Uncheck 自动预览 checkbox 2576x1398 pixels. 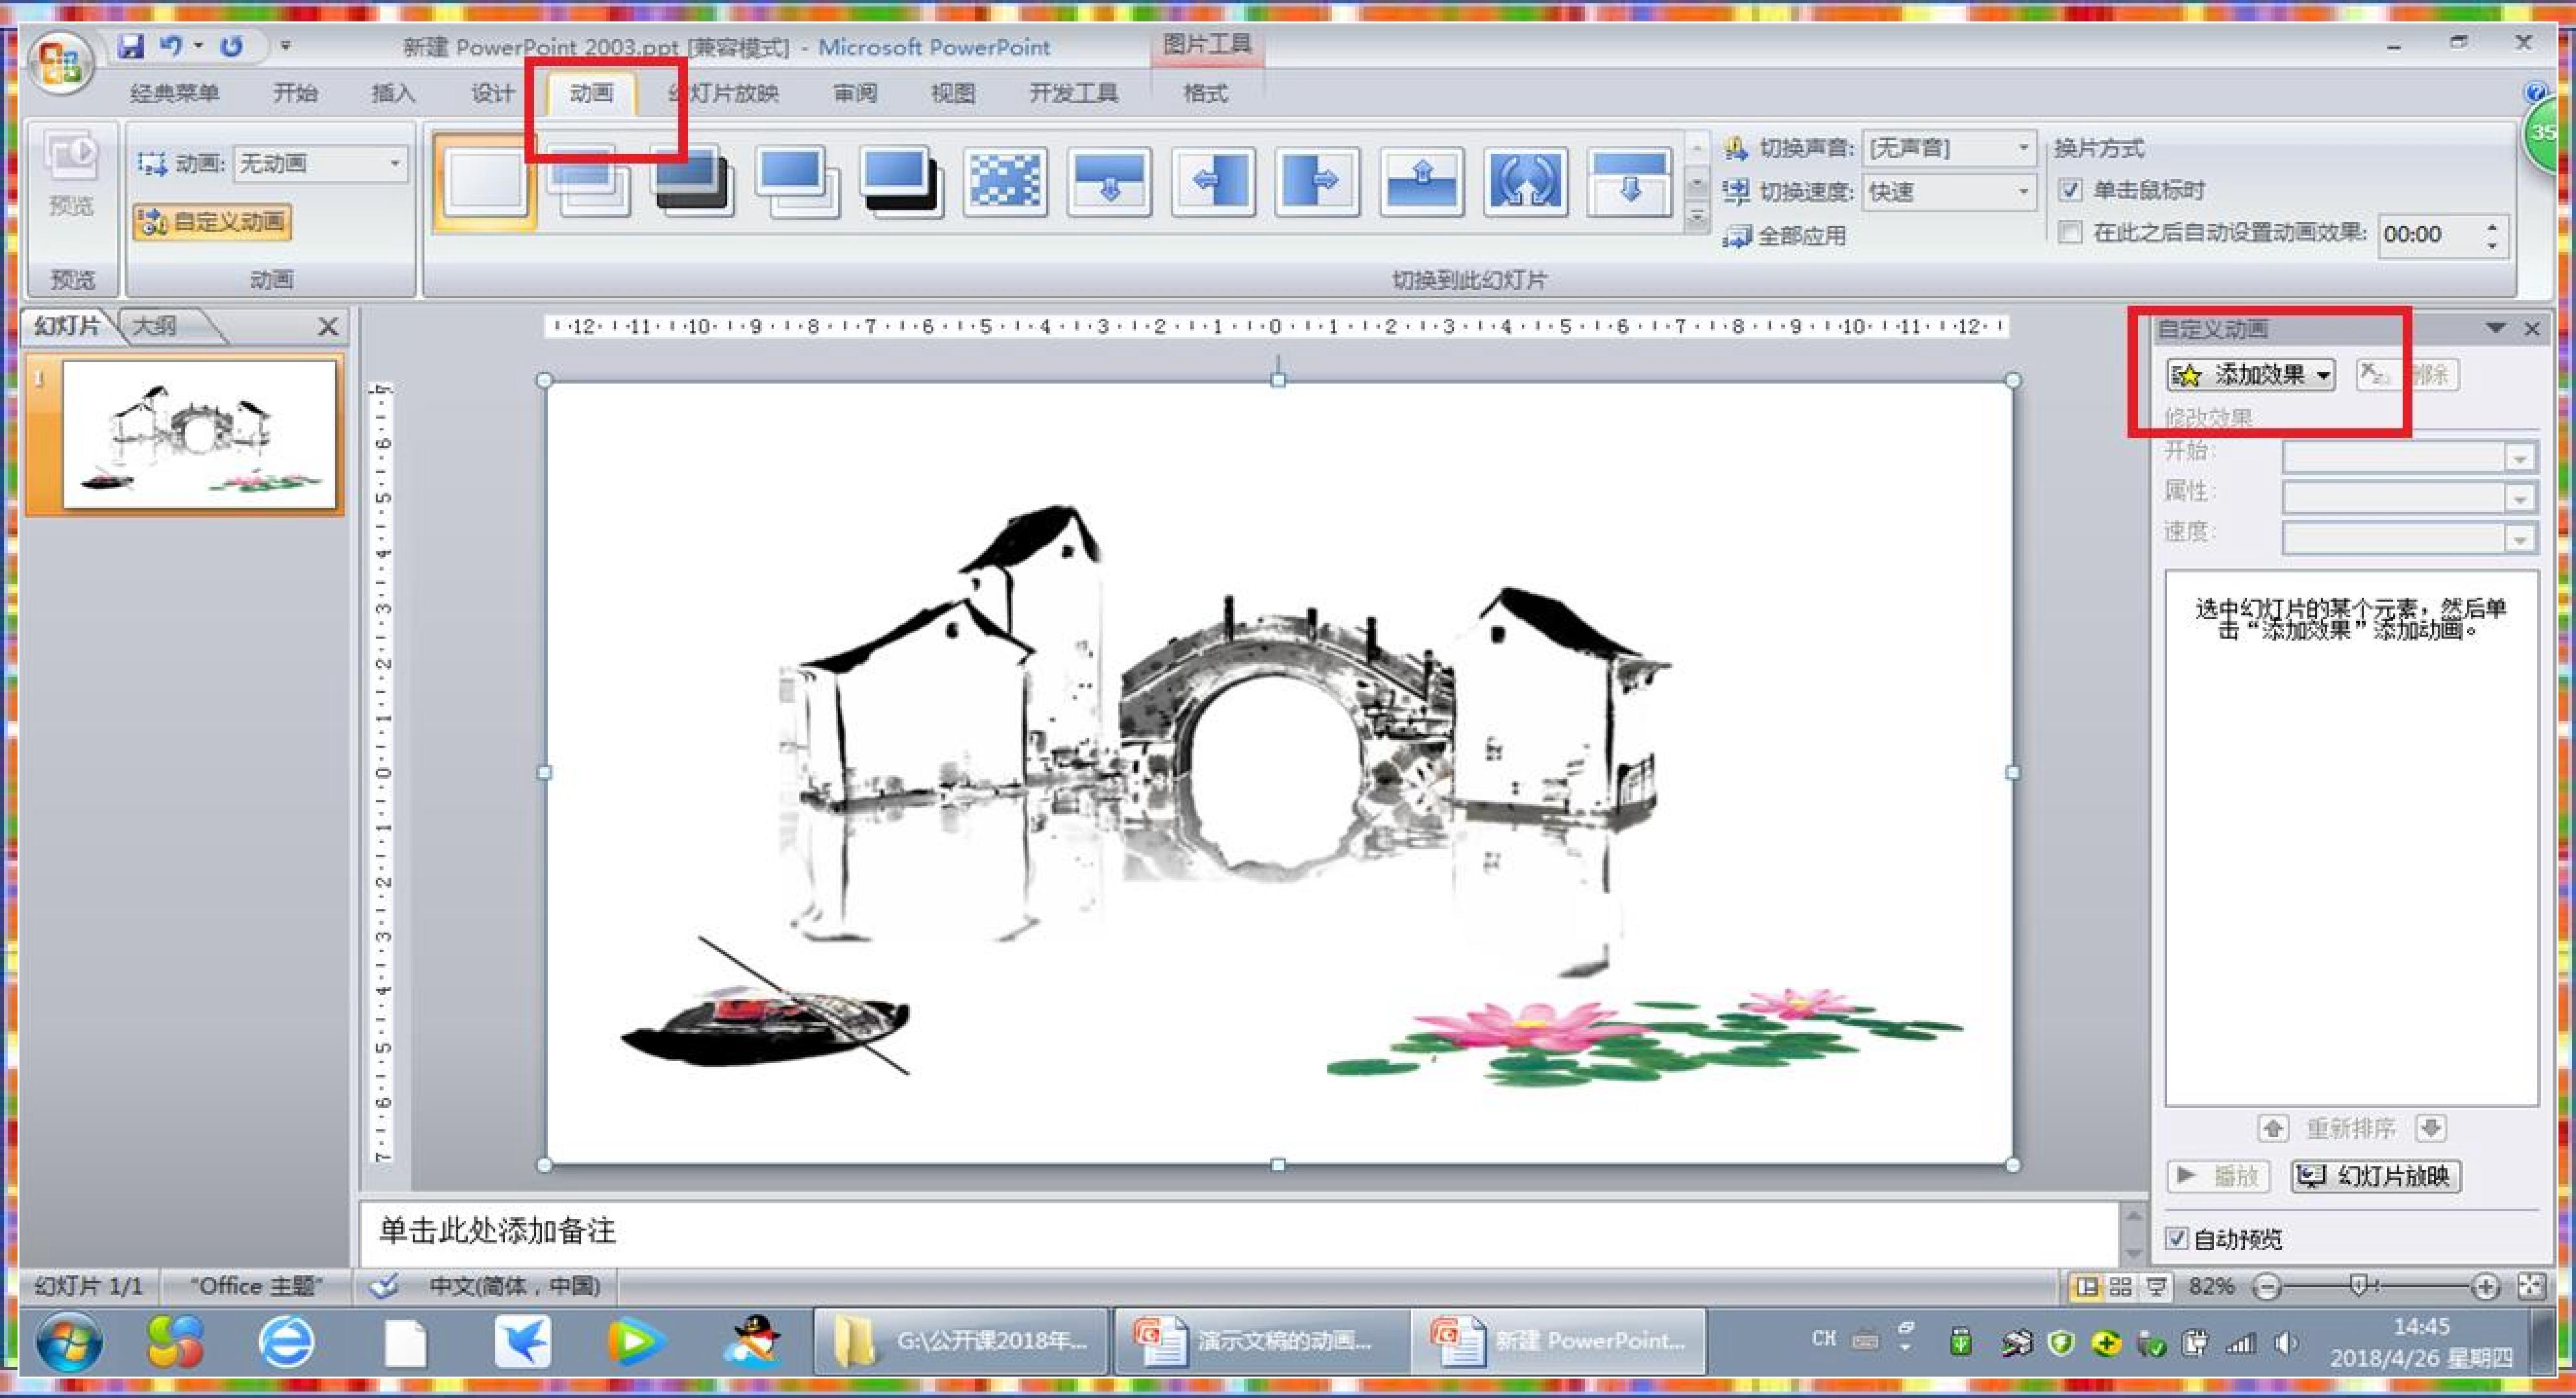pyautogui.click(x=2176, y=1238)
